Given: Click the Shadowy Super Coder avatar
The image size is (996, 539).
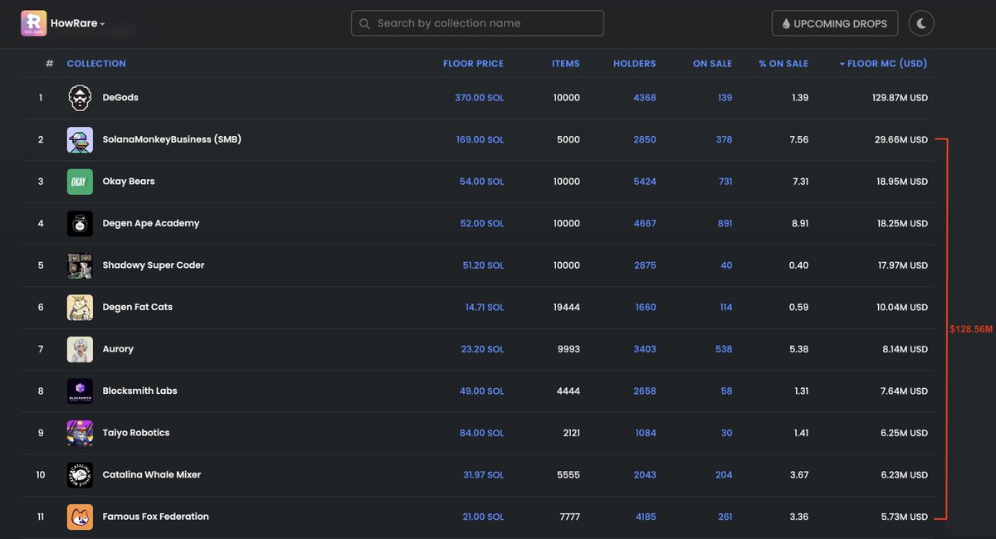Looking at the screenshot, I should (x=80, y=265).
